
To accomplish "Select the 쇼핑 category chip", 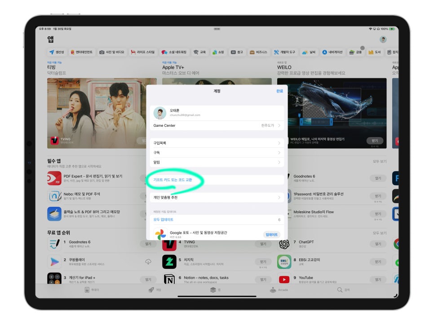I will tap(218, 52).
